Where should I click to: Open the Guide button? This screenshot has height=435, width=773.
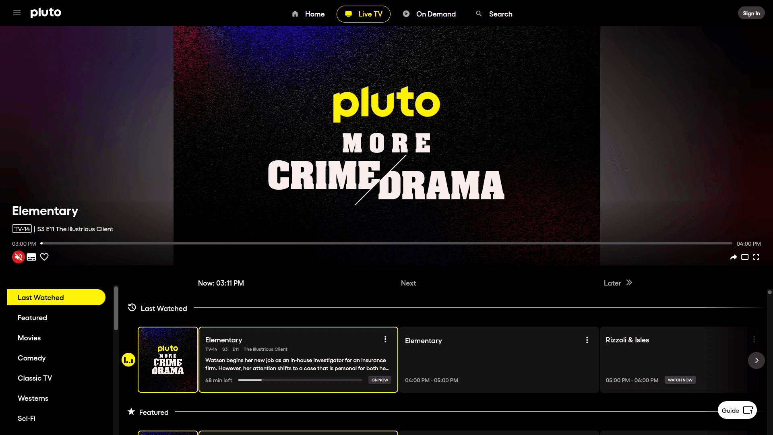(x=737, y=410)
